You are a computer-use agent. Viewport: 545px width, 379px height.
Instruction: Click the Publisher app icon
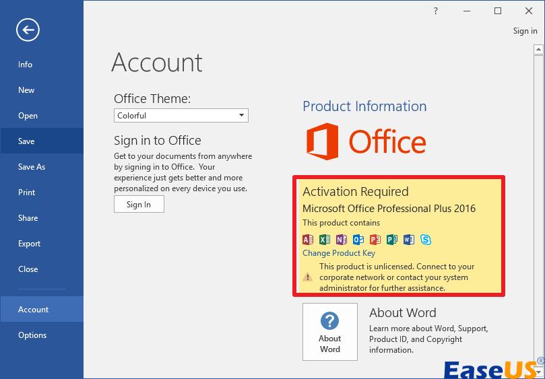391,240
